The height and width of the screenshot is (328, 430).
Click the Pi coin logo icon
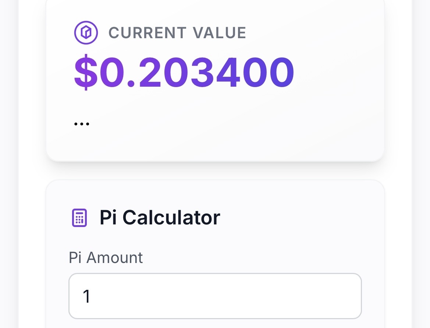pyautogui.click(x=86, y=32)
